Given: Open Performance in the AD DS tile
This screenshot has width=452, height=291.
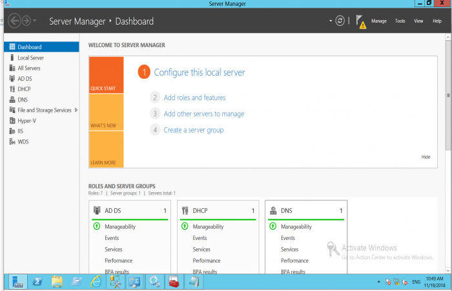Looking at the screenshot, I should pos(118,261).
